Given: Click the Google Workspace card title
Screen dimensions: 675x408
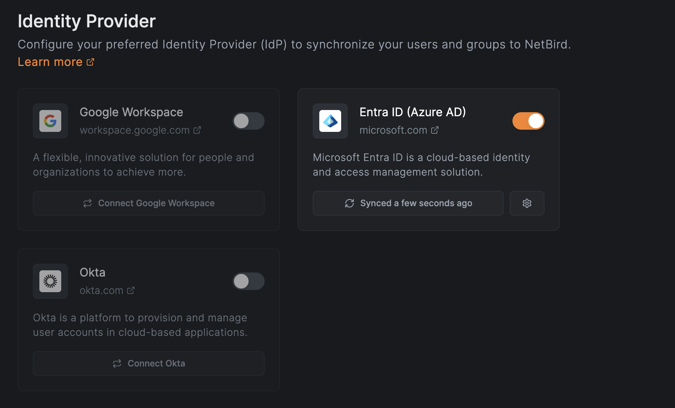Looking at the screenshot, I should (132, 112).
